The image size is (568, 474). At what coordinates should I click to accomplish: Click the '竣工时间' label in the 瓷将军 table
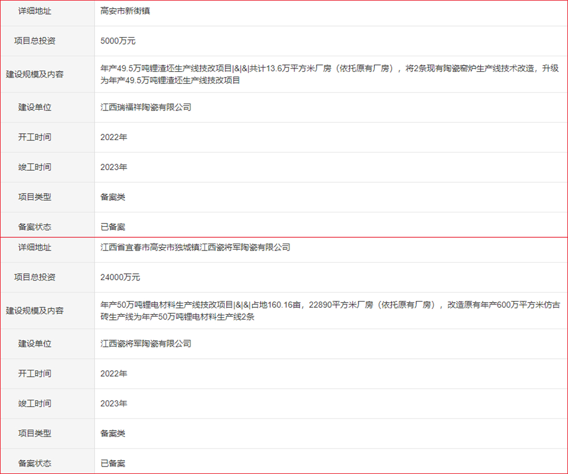point(35,403)
